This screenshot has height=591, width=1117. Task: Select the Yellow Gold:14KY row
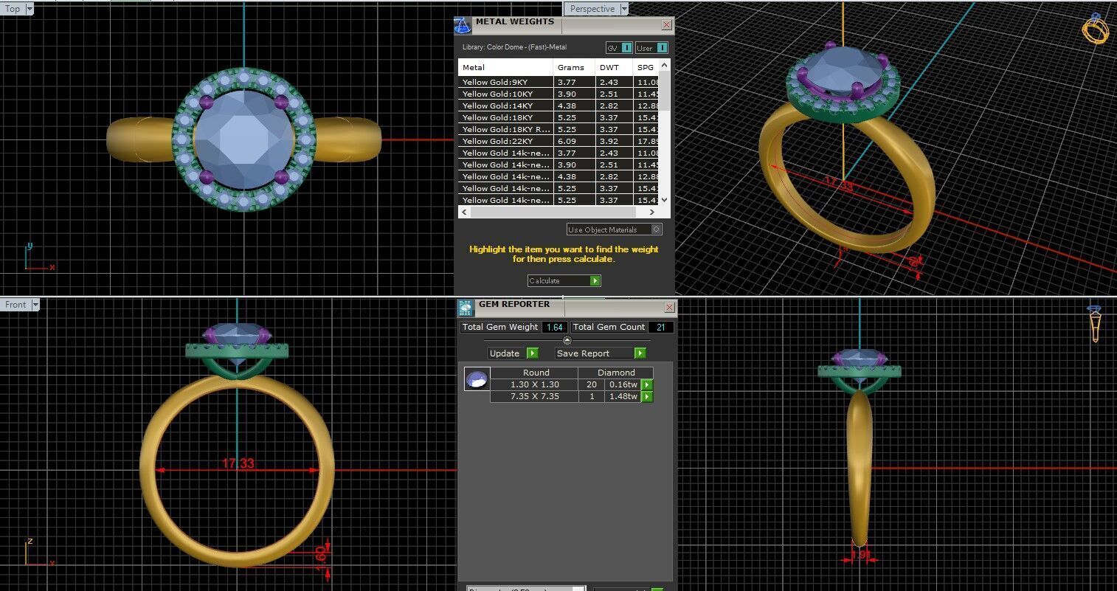[558, 106]
